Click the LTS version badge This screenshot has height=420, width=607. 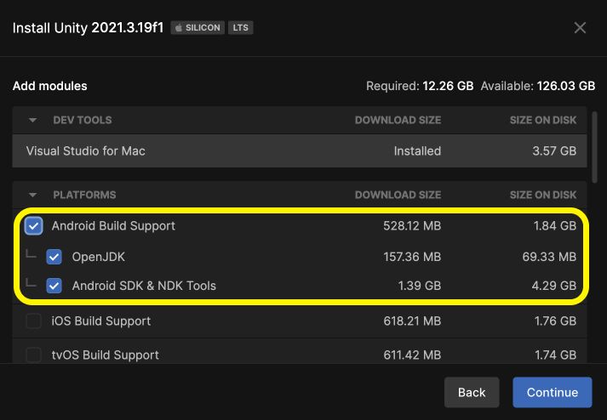(x=240, y=28)
